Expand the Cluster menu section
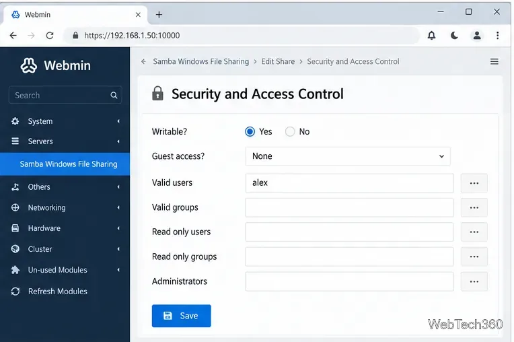This screenshot has width=514, height=342. pyautogui.click(x=118, y=249)
